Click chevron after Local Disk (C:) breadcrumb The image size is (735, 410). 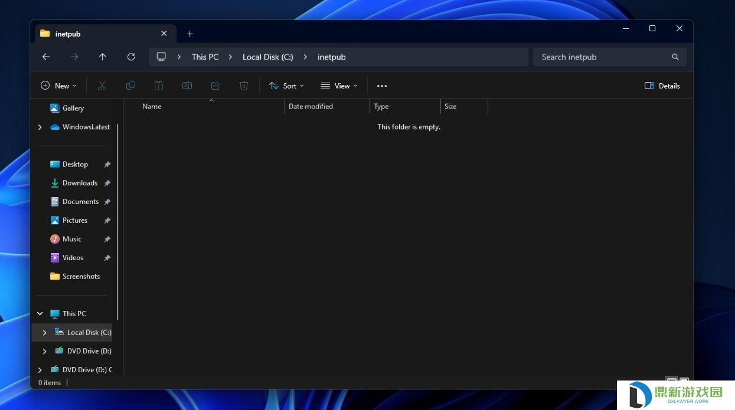tap(305, 57)
